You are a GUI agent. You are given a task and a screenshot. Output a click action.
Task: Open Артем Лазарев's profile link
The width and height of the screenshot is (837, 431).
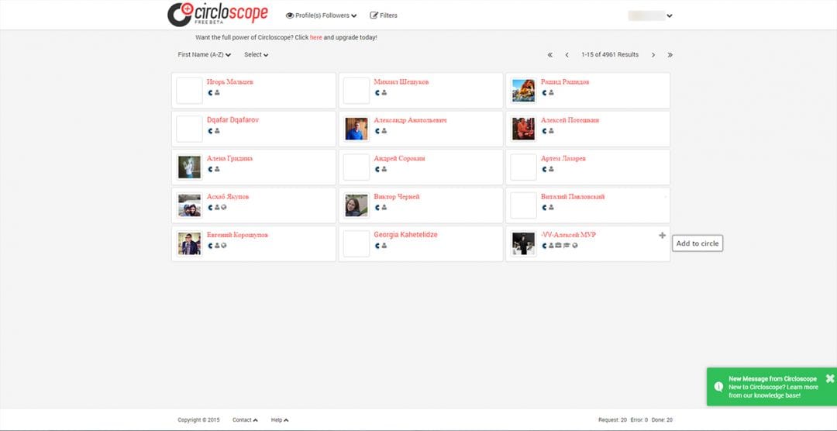(563, 159)
